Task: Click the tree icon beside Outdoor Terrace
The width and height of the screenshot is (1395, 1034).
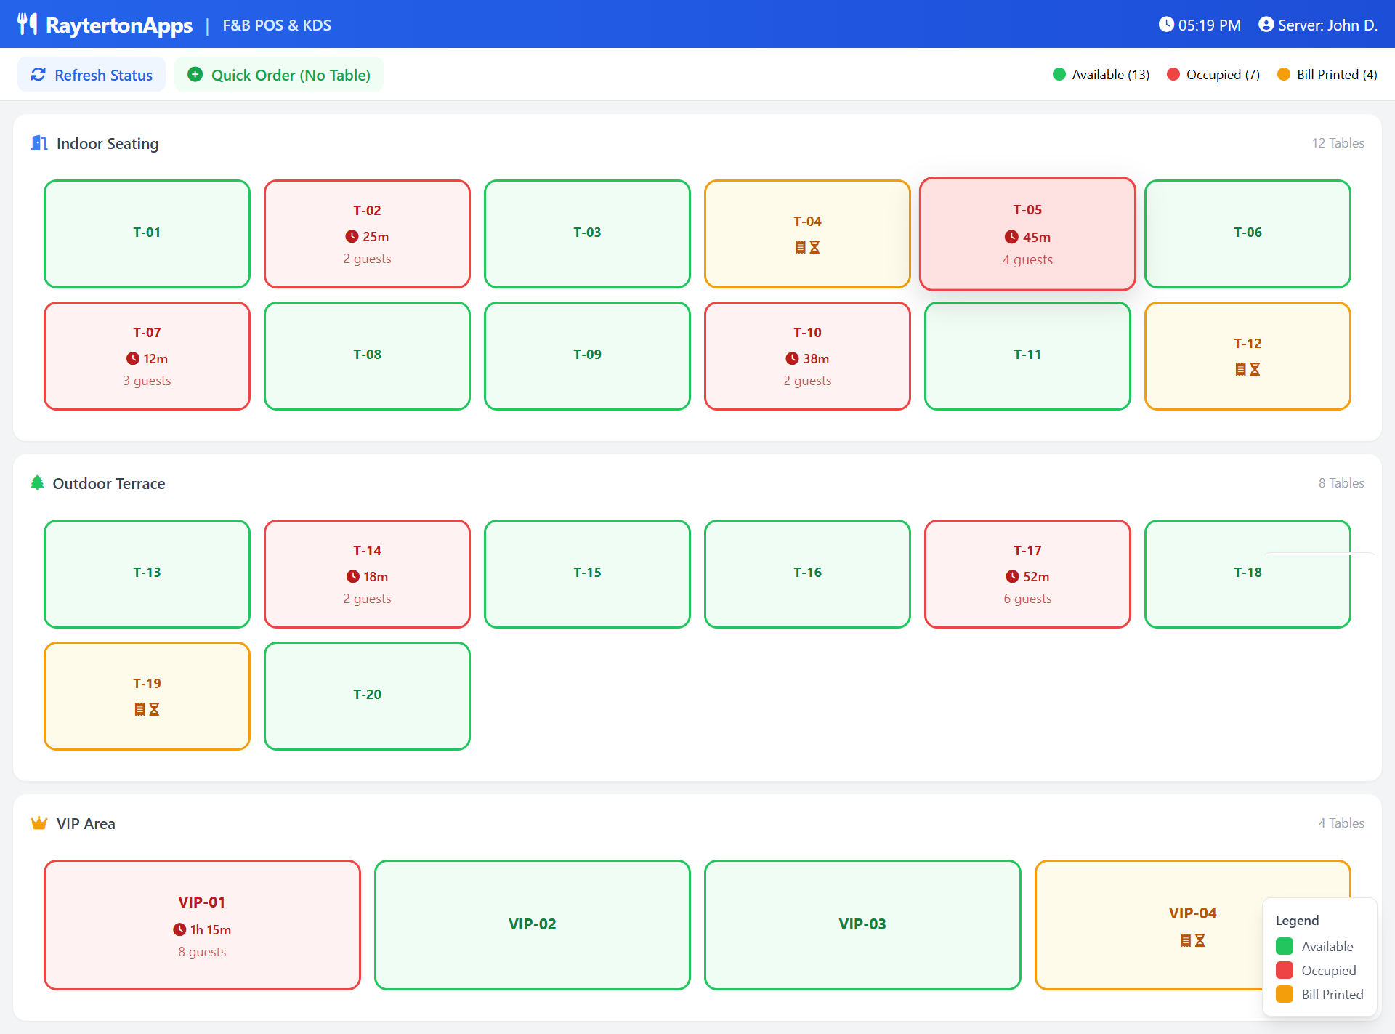Action: tap(37, 483)
